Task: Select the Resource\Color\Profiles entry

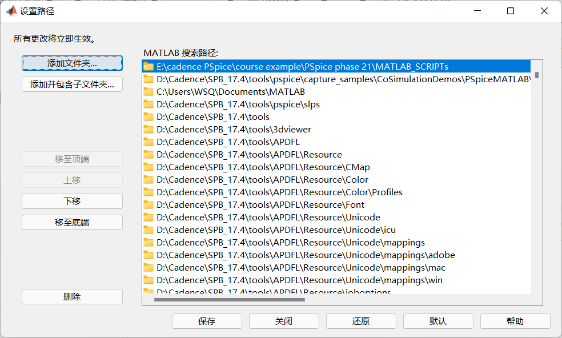Action: (x=336, y=192)
